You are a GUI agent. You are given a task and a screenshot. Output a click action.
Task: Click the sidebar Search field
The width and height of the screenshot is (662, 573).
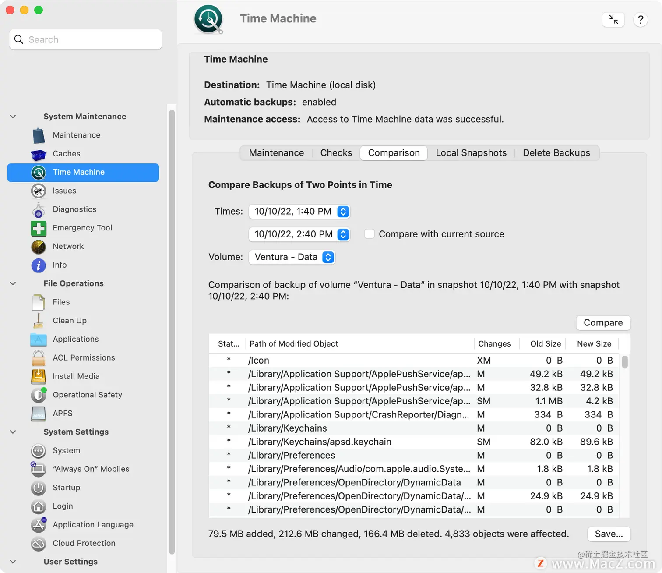[x=85, y=39]
